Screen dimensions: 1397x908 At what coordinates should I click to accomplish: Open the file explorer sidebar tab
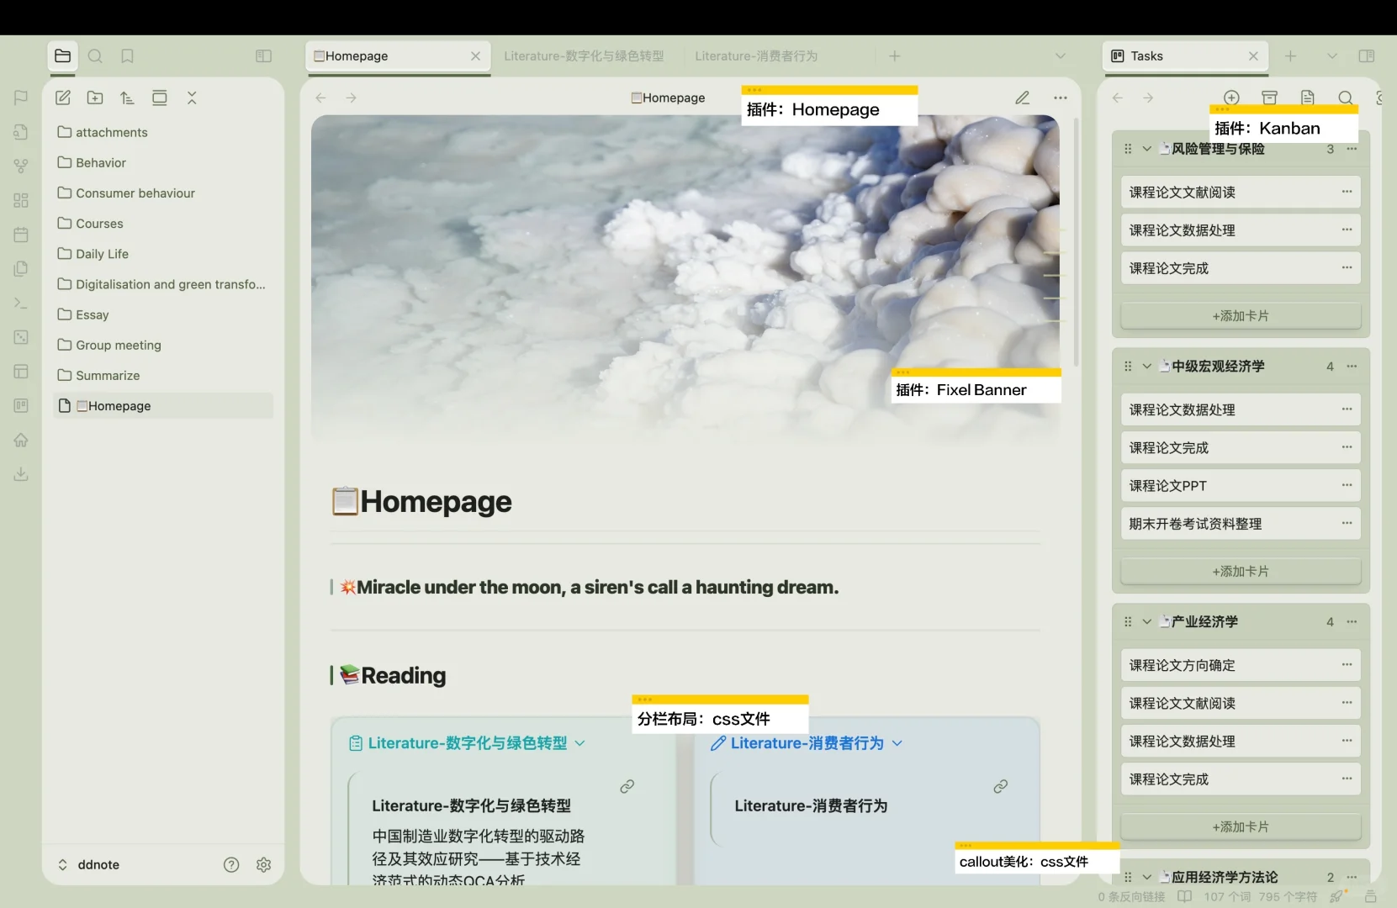point(62,55)
